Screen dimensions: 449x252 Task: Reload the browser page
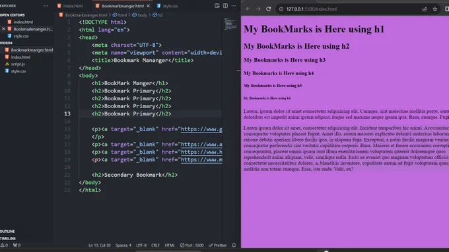click(x=268, y=9)
